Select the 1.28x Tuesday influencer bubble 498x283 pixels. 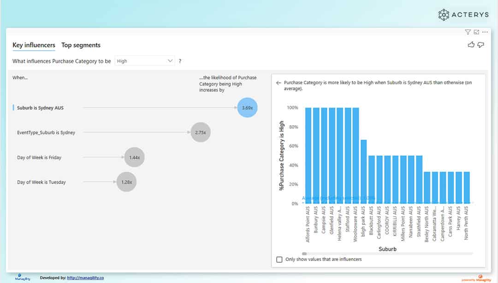(126, 182)
